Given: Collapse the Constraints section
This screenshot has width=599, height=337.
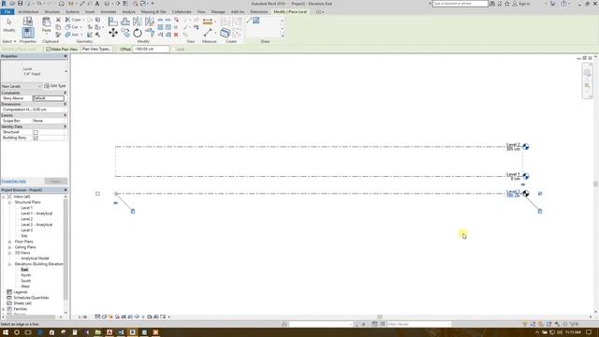Looking at the screenshot, I should pos(65,93).
